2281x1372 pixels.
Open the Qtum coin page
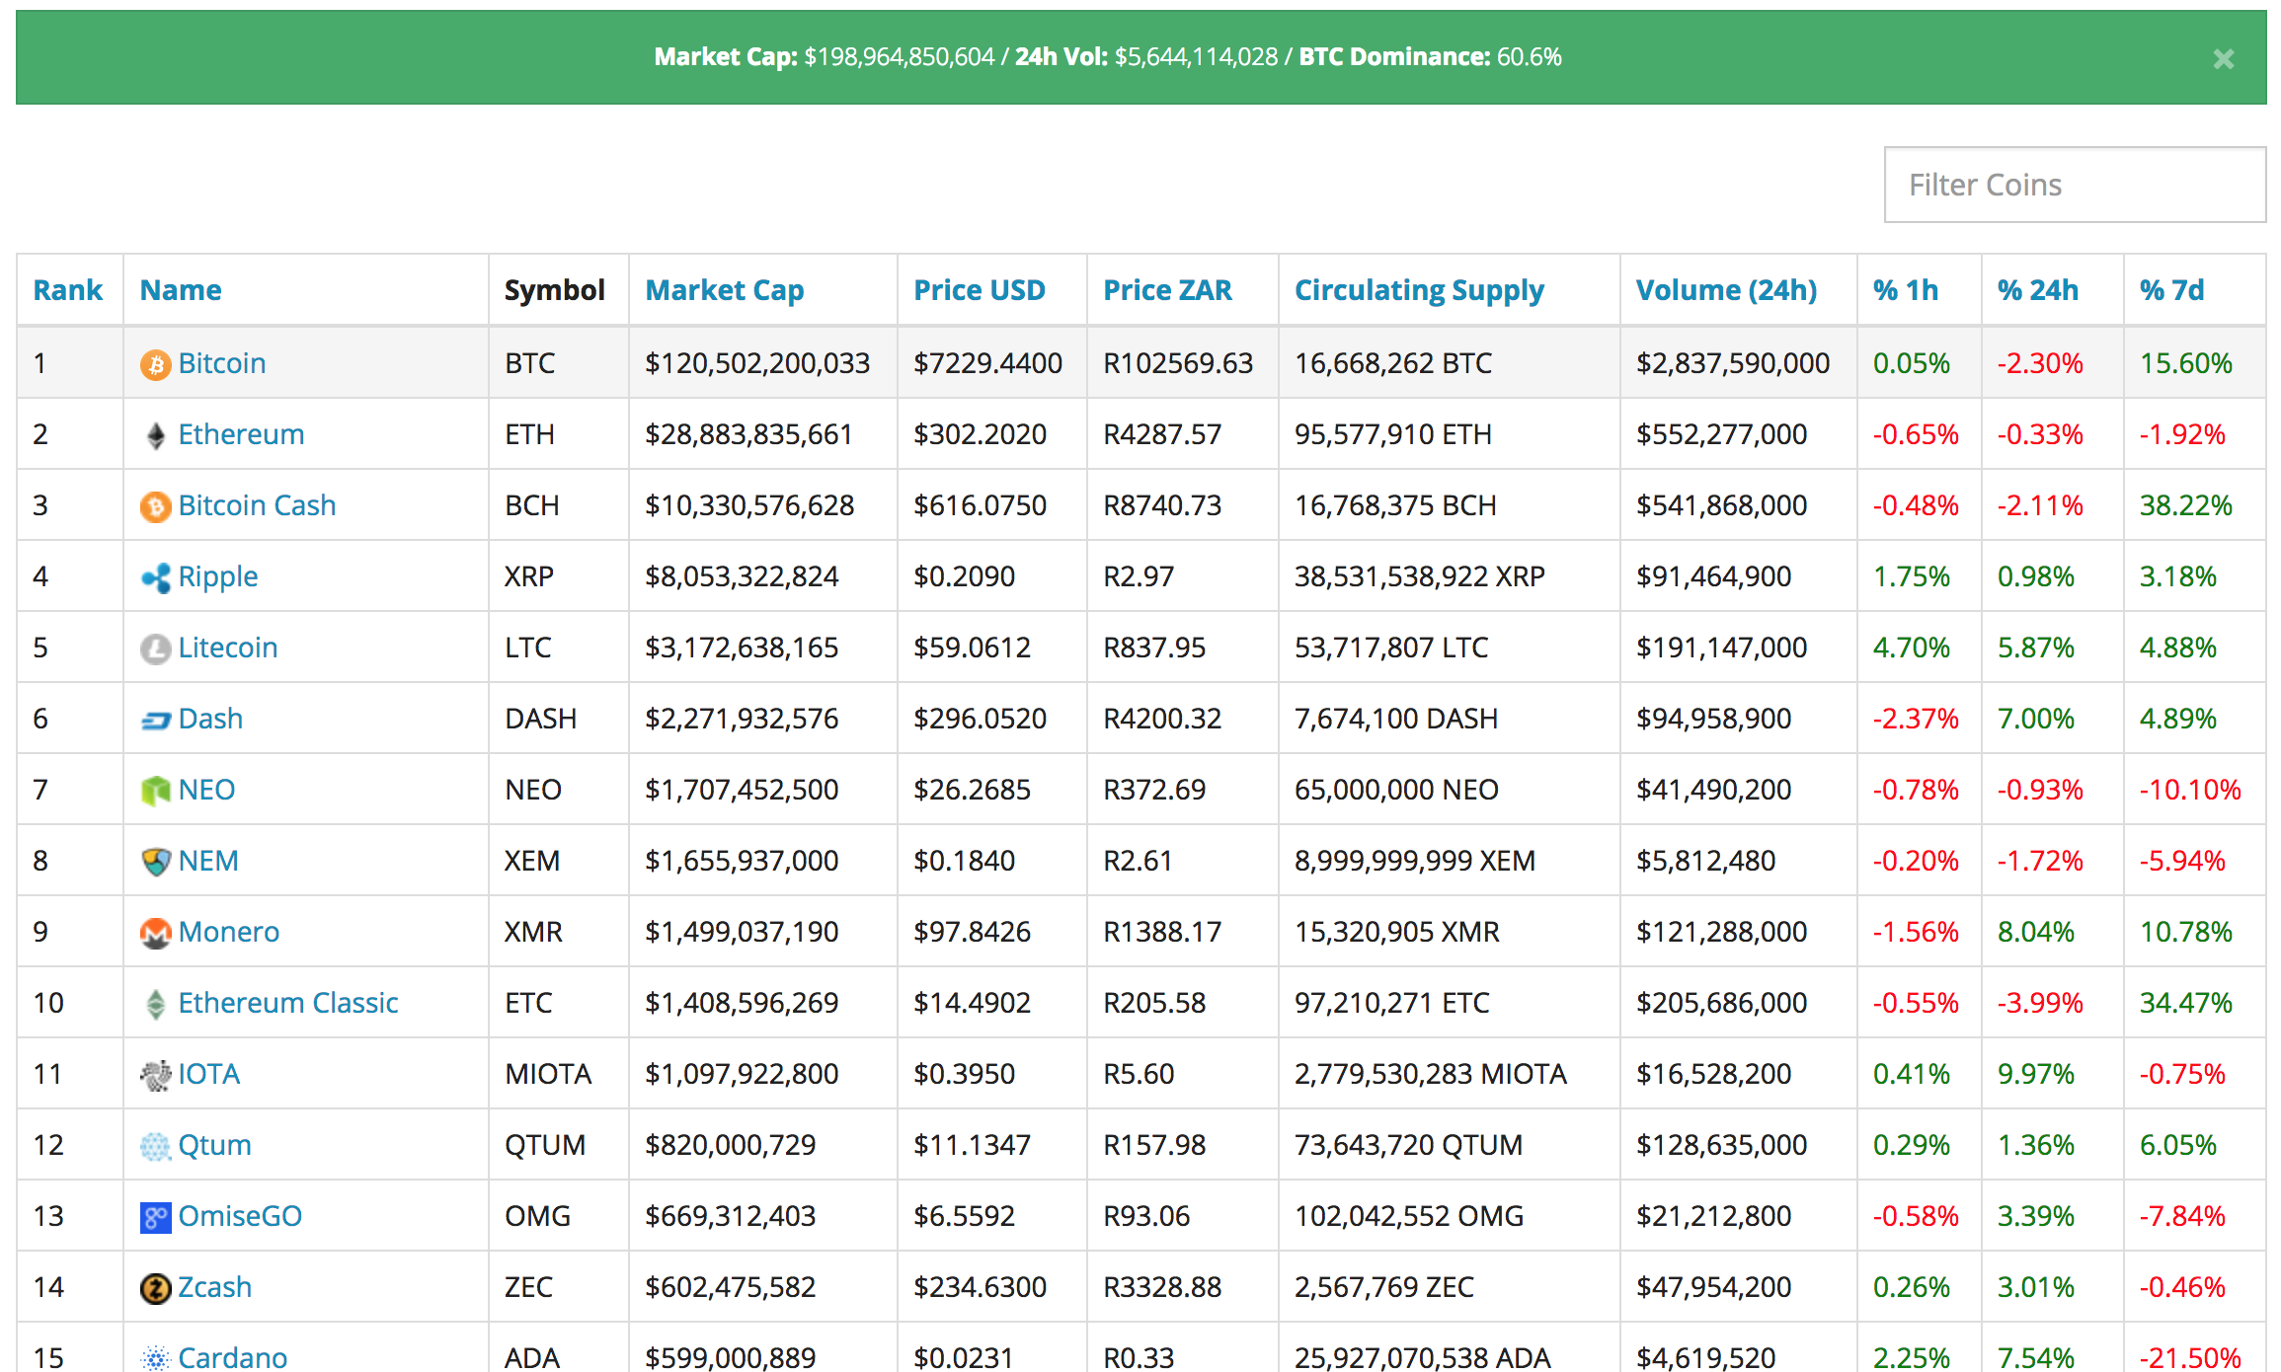click(x=214, y=1144)
